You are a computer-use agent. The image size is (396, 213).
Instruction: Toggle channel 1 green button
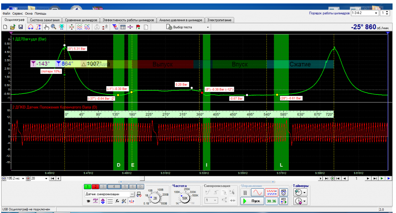coord(88,187)
